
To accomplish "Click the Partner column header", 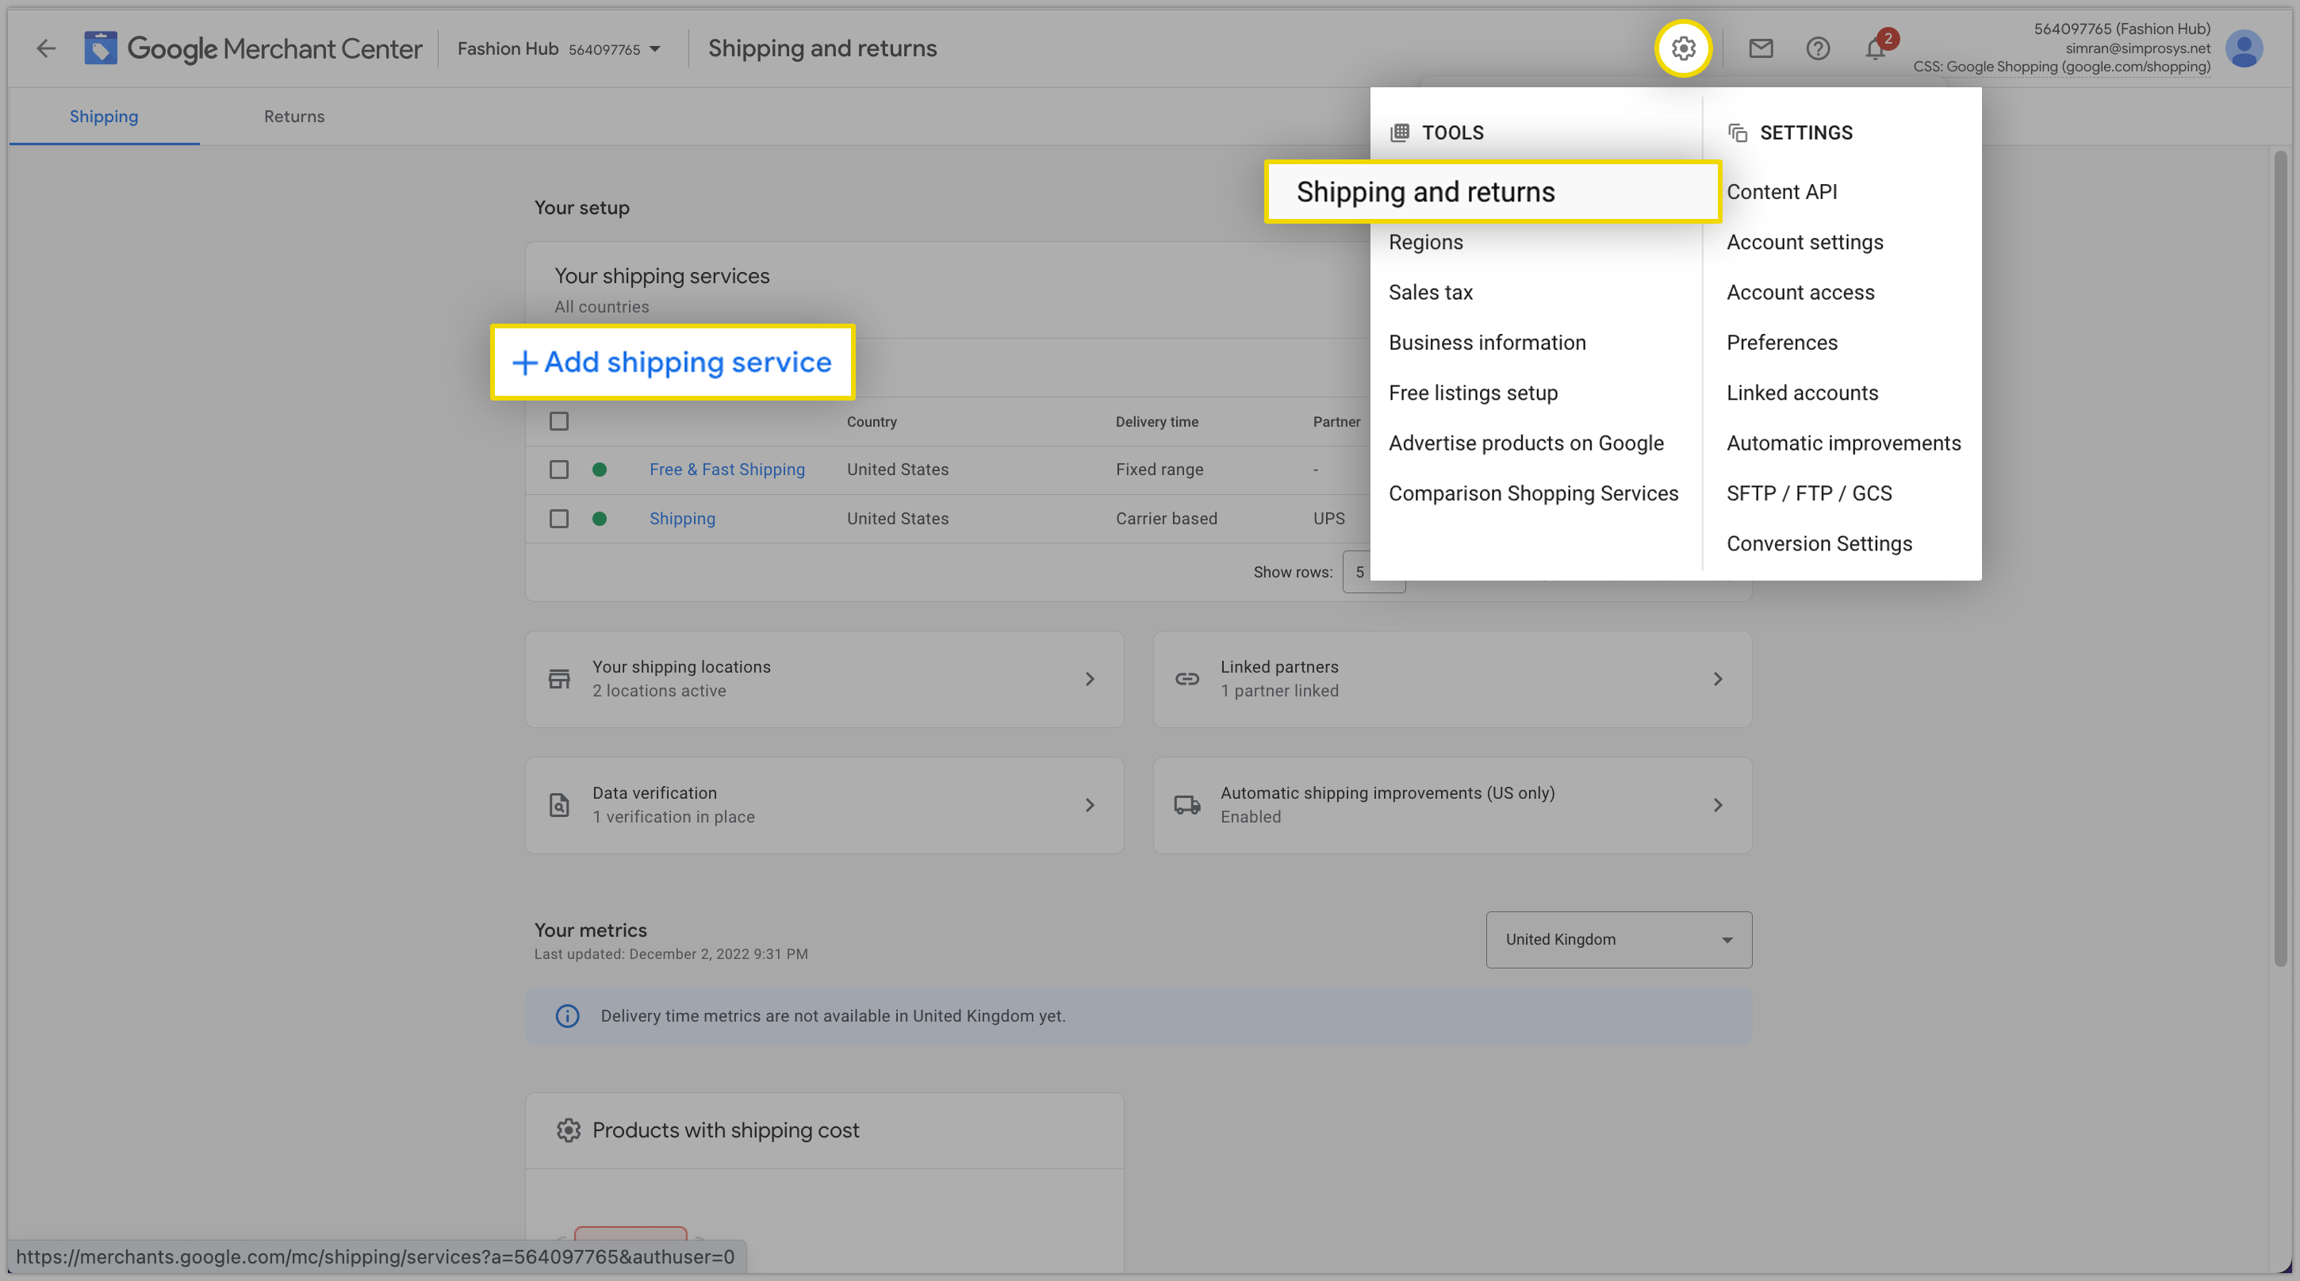I will click(1336, 421).
